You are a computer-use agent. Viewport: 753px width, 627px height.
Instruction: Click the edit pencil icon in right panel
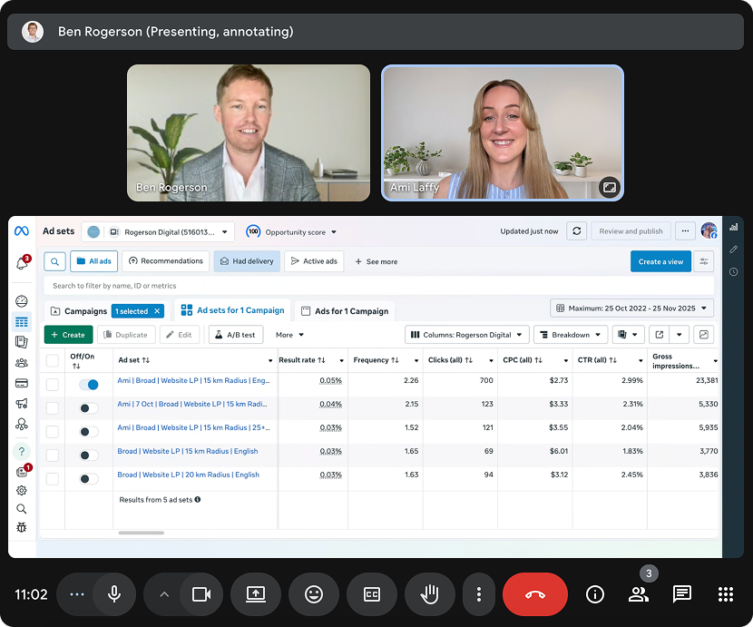[x=733, y=250]
